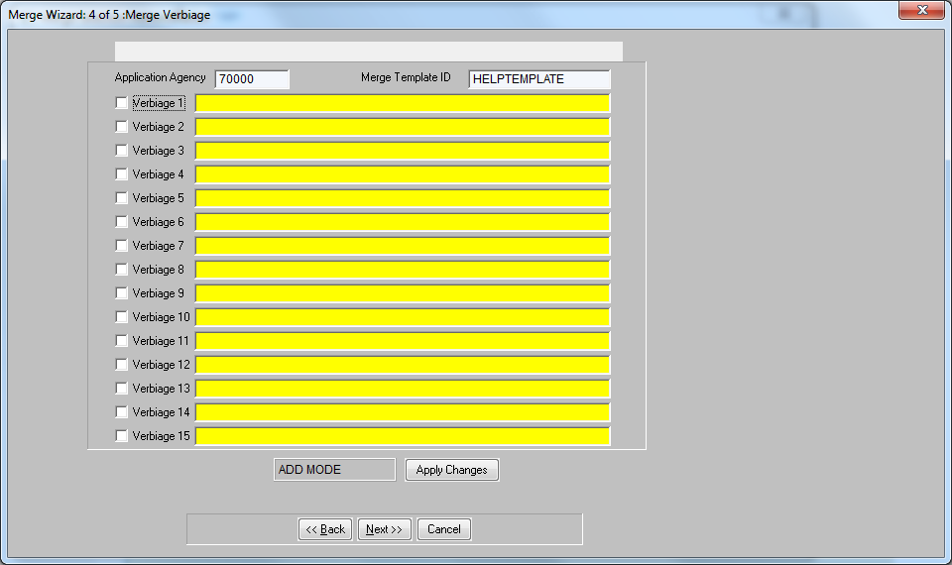Click the Merge Template ID field
This screenshot has width=952, height=565.
click(539, 79)
